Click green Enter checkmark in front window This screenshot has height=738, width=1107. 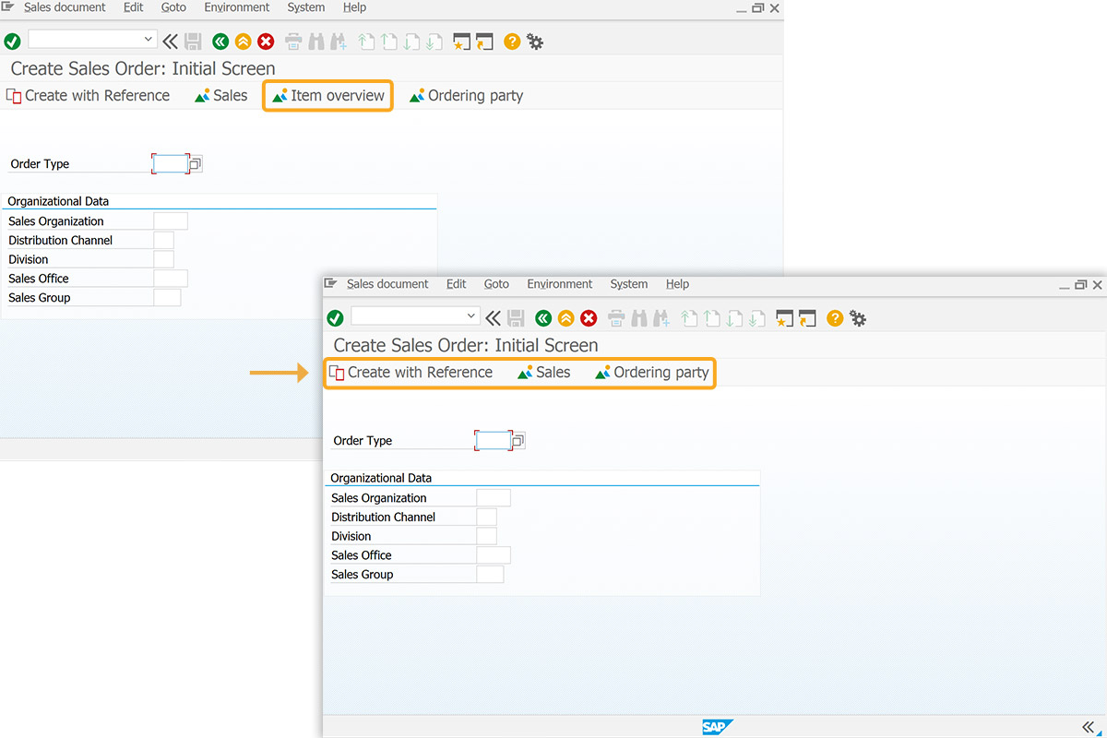point(336,318)
